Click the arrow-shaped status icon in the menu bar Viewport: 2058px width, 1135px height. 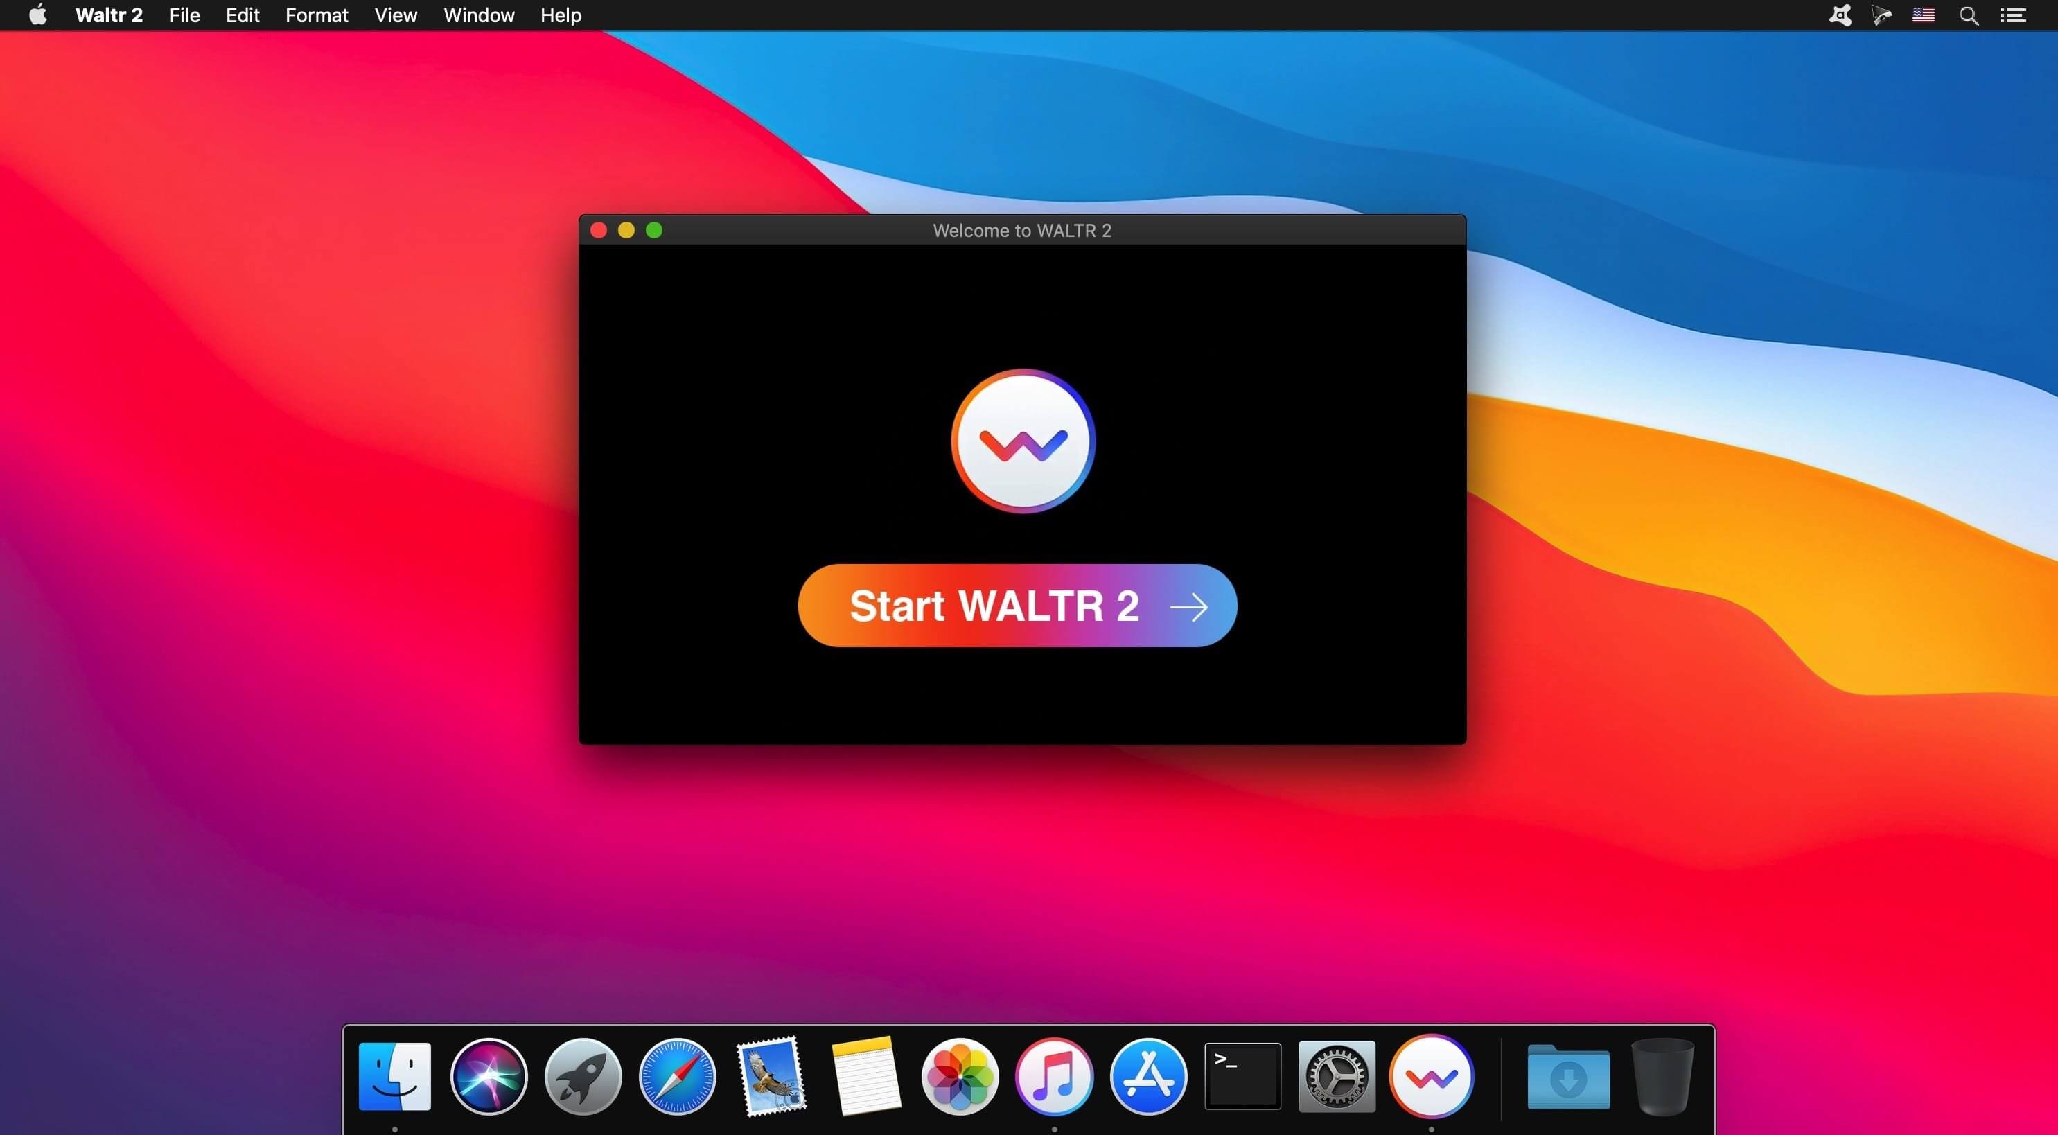pos(1881,15)
